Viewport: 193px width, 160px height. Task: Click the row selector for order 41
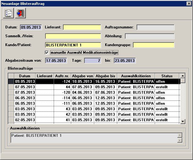[11, 120]
